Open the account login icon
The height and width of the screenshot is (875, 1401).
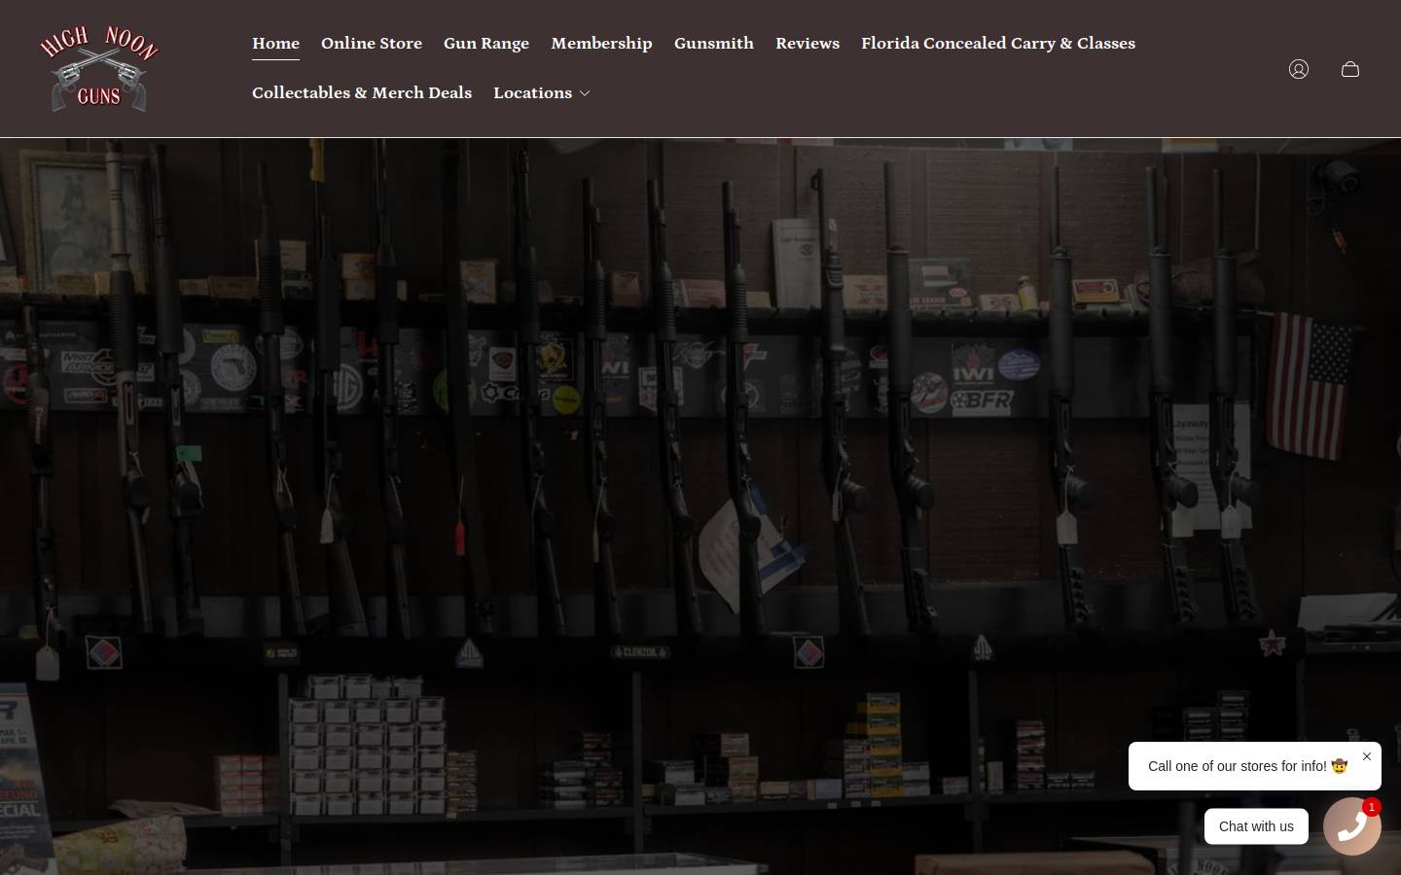coord(1299,69)
